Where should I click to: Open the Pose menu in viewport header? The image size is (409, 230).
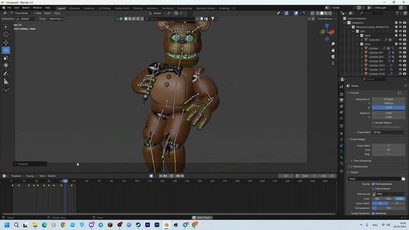click(x=57, y=13)
